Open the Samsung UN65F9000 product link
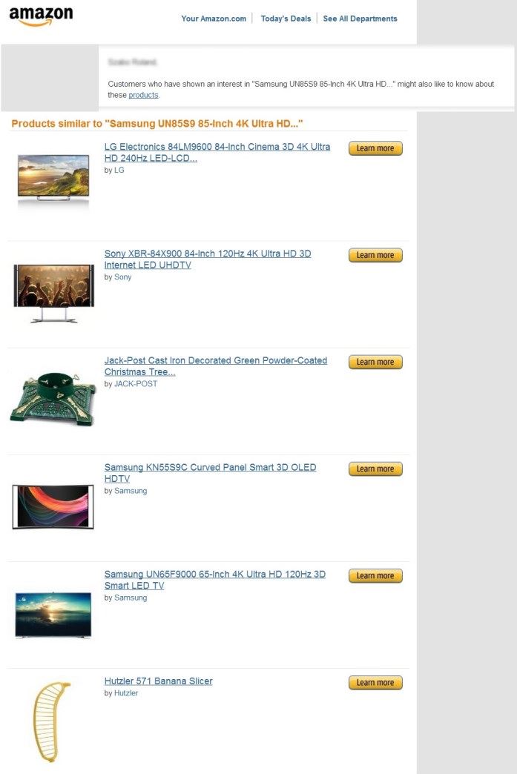 [215, 580]
